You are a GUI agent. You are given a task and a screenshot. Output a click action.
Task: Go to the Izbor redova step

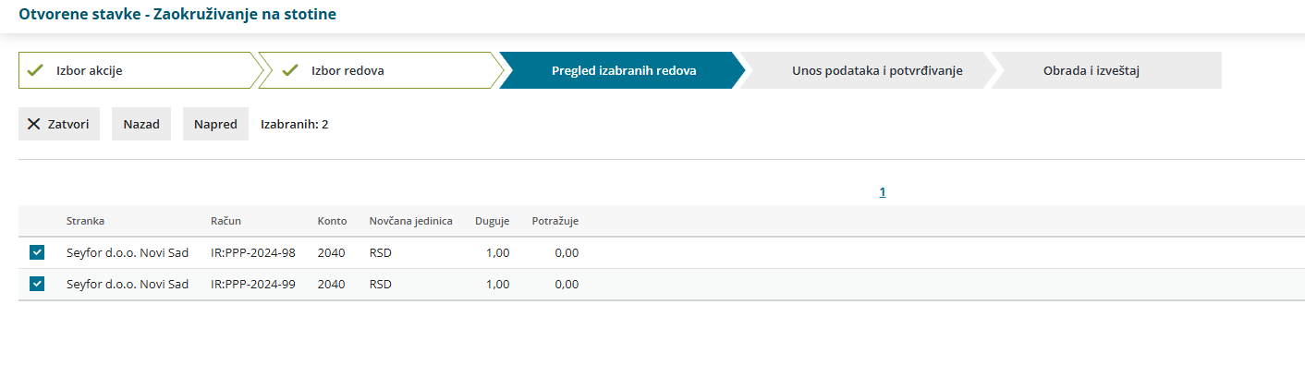(x=380, y=70)
